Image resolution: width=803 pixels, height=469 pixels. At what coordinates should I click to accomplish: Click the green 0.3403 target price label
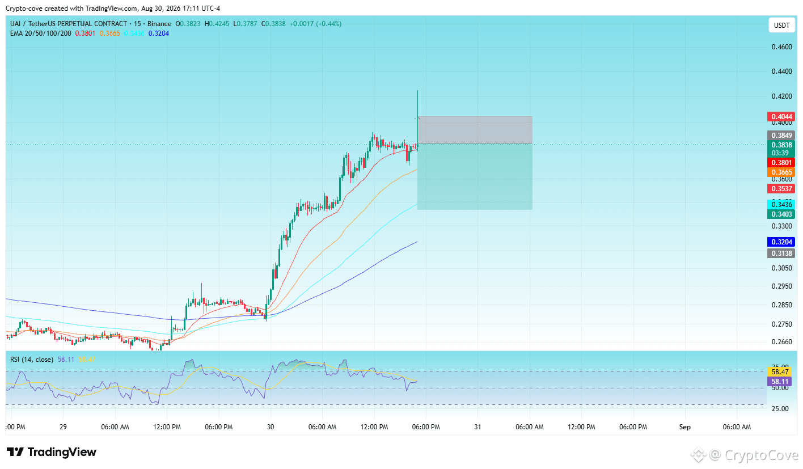781,214
